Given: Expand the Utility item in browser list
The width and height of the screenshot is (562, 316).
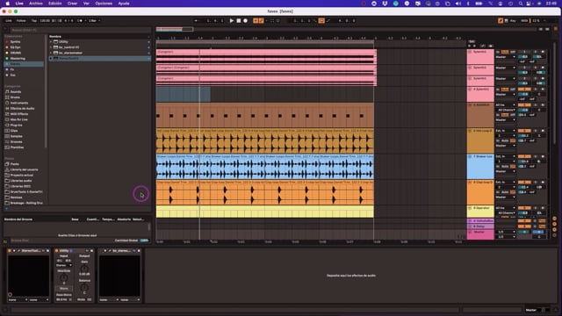Looking at the screenshot, I should point(51,41).
